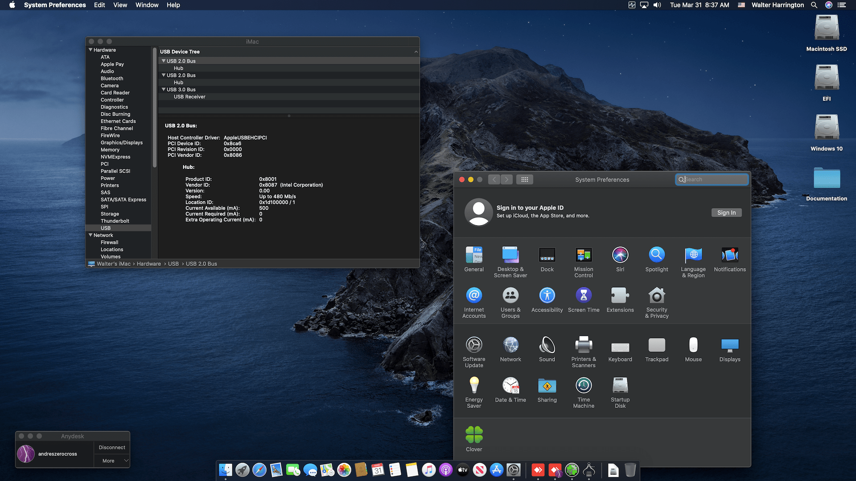The width and height of the screenshot is (856, 481).
Task: Go forward in System Preferences
Action: pyautogui.click(x=506, y=179)
